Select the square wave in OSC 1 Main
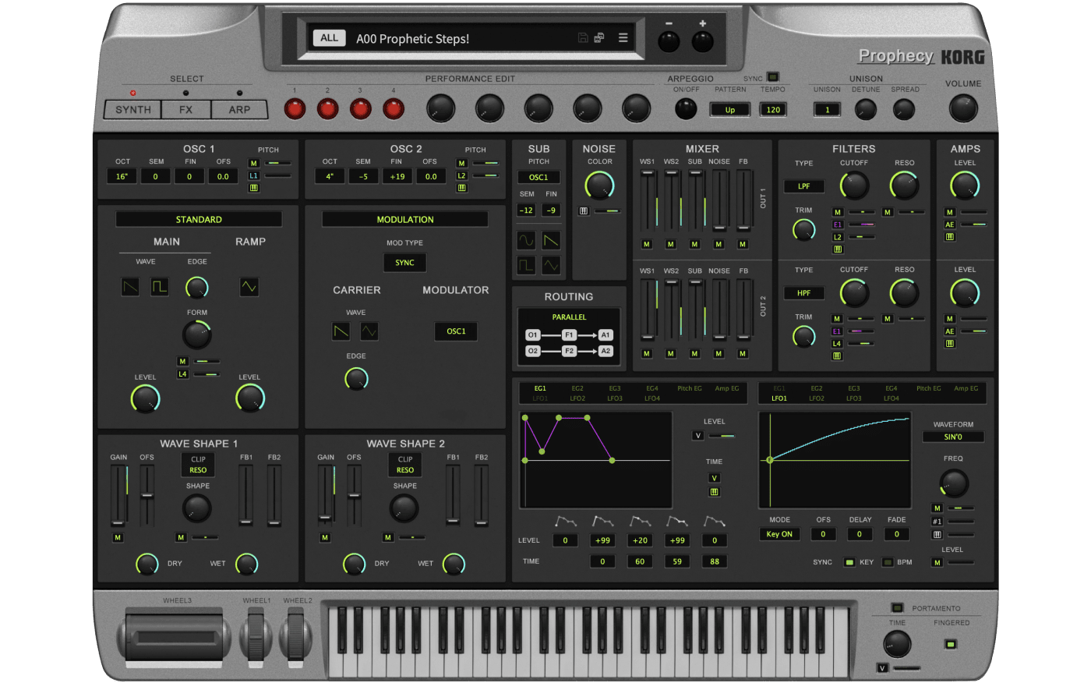The image size is (1091, 683). coord(159,287)
